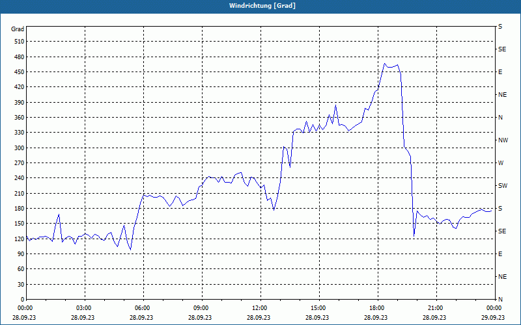Click the "Windrichtung [Grad]" chart title
The image size is (521, 325).
tap(262, 6)
